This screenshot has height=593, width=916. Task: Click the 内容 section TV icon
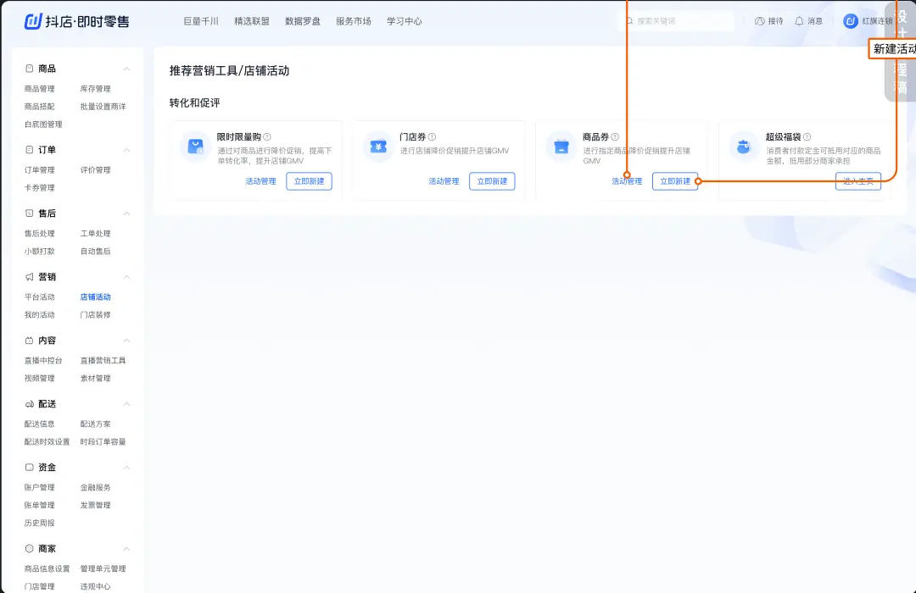pyautogui.click(x=29, y=341)
